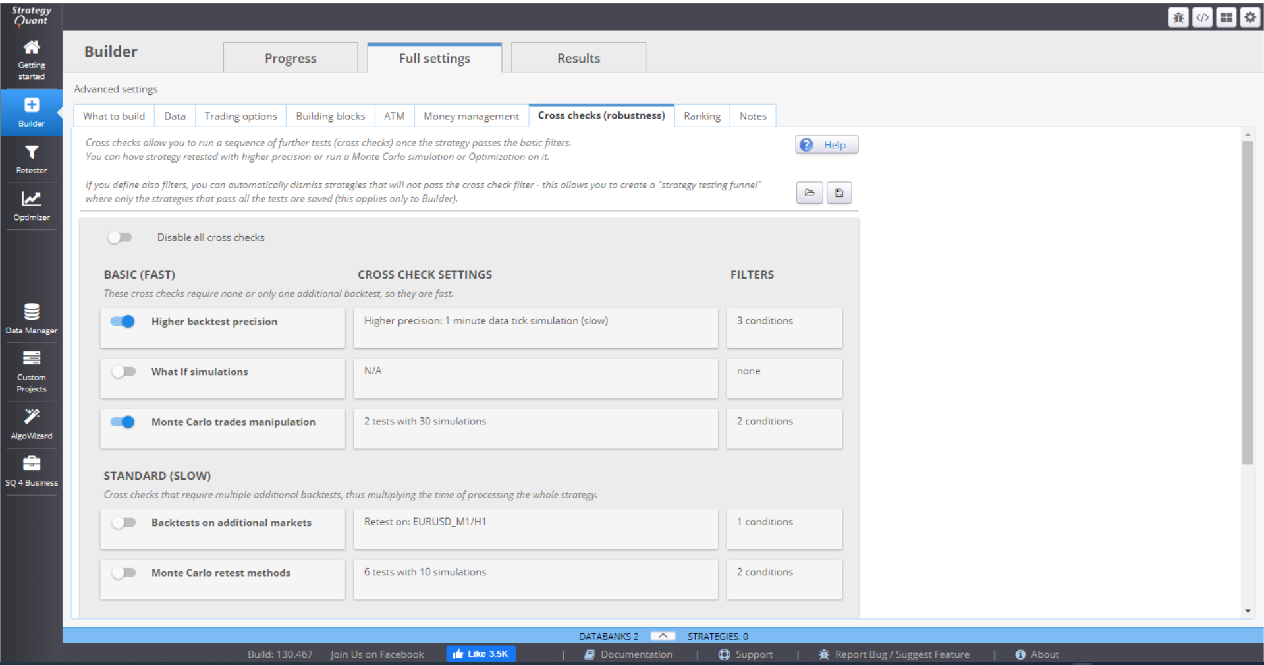Open the none filter for What If
Viewport: 1264px width, 665px height.
point(784,378)
